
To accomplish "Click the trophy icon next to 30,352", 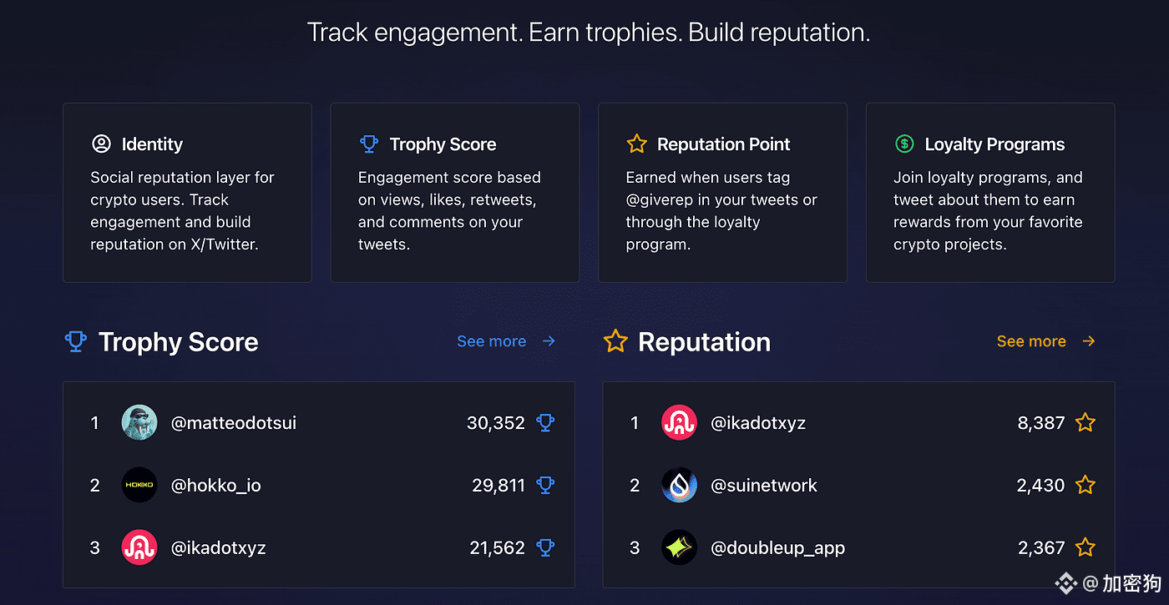I will point(545,423).
